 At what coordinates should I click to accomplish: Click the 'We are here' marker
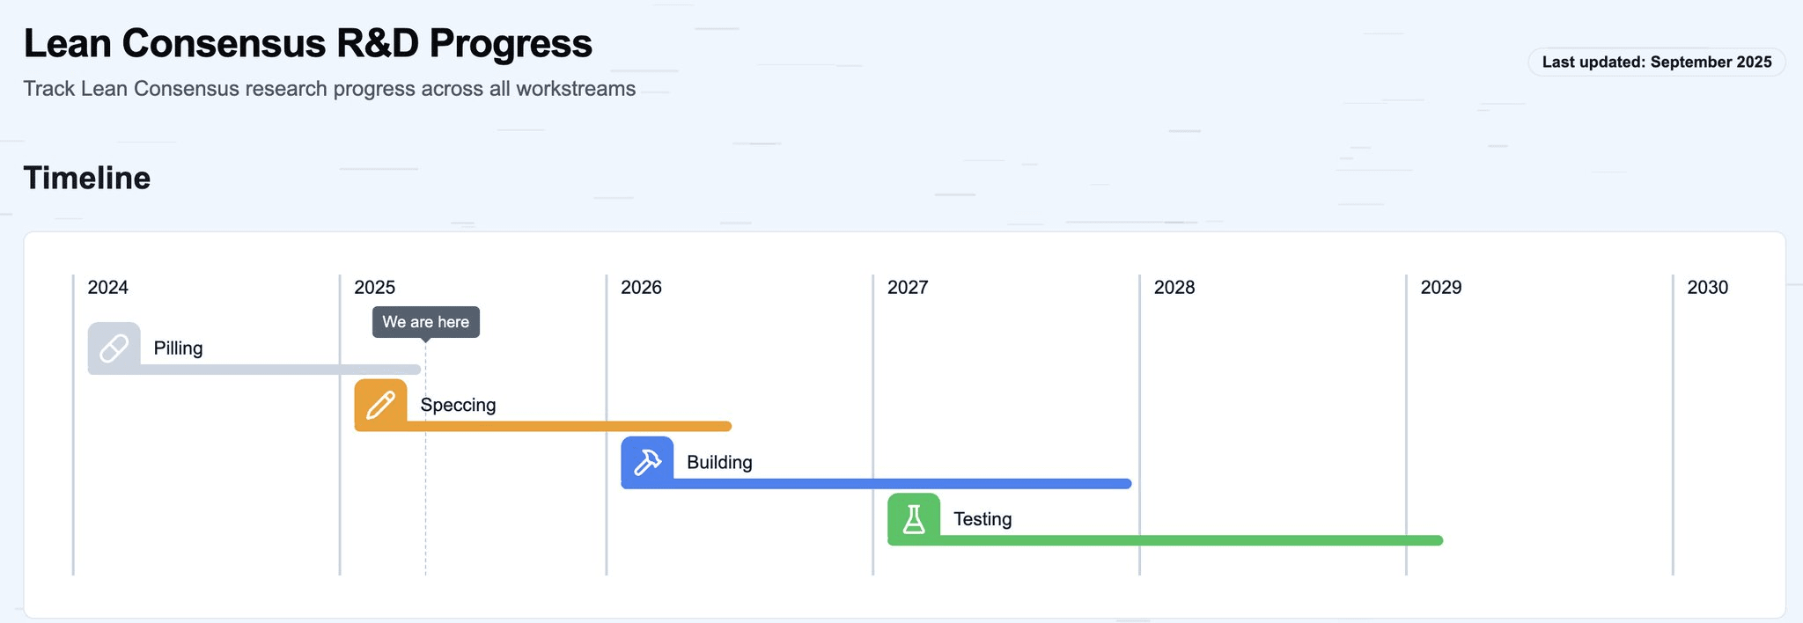point(426,322)
